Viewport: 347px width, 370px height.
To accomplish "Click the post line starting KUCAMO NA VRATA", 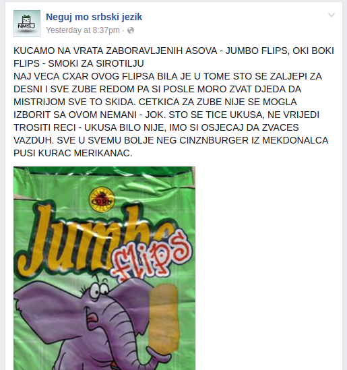I will pos(174,51).
